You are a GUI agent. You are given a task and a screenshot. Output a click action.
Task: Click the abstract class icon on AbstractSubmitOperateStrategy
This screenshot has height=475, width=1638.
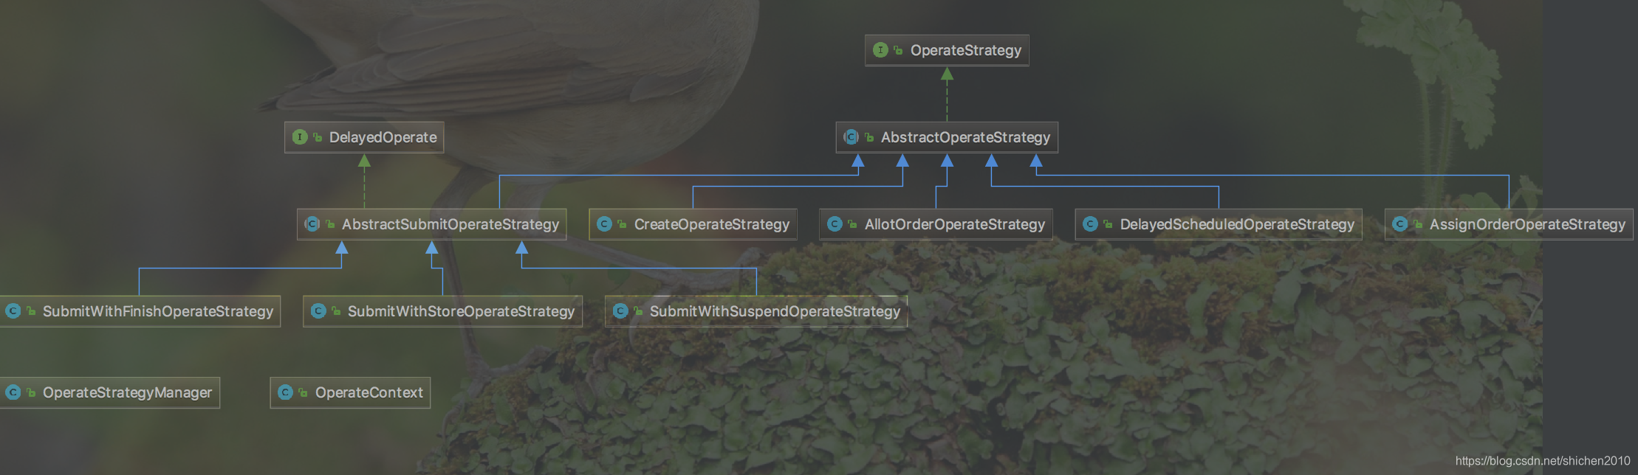coord(312,224)
